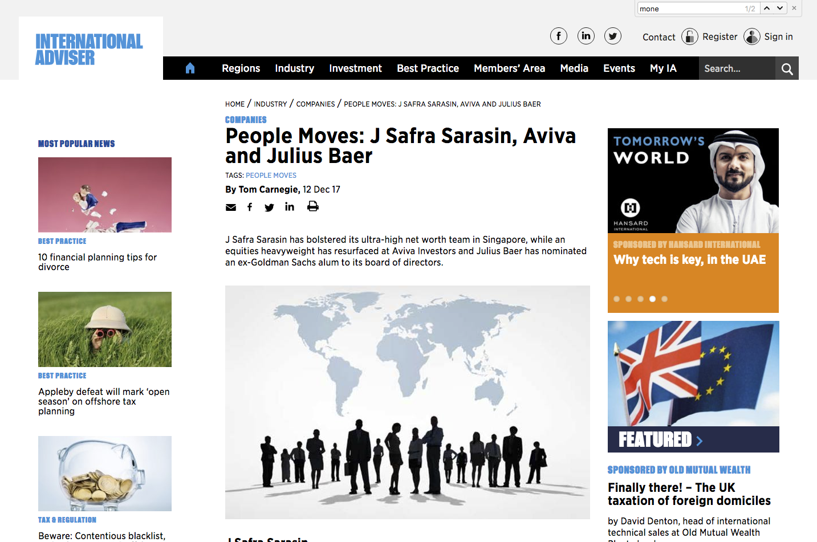This screenshot has height=542, width=817.
Task: Click the Sign in user icon
Action: tap(751, 36)
